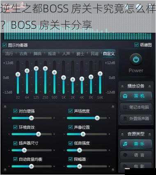Click plus icon right of 扬声器尺寸 slider
This screenshot has height=175, width=156.
tap(54, 150)
